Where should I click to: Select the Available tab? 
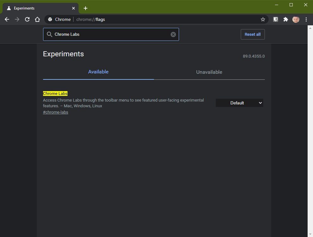98,72
